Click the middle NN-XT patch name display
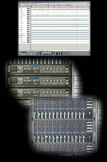107x162 pixels. pos(34,78)
